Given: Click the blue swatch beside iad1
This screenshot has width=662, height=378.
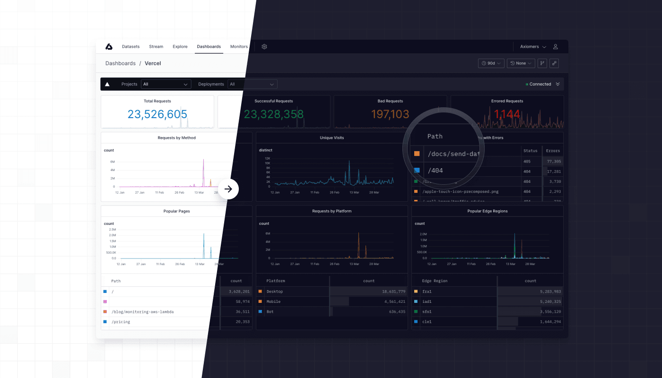Looking at the screenshot, I should 416,301.
